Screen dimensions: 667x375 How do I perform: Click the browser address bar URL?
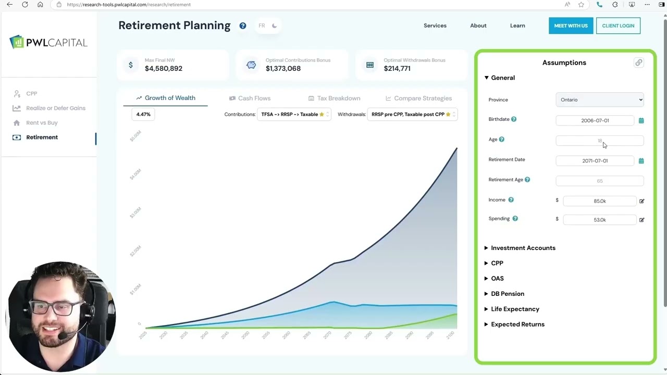tap(129, 5)
